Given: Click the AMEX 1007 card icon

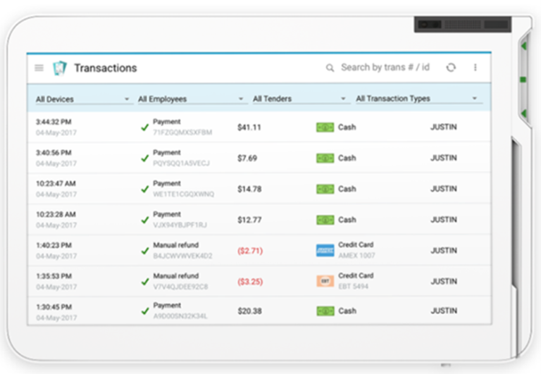Looking at the screenshot, I should click(325, 250).
